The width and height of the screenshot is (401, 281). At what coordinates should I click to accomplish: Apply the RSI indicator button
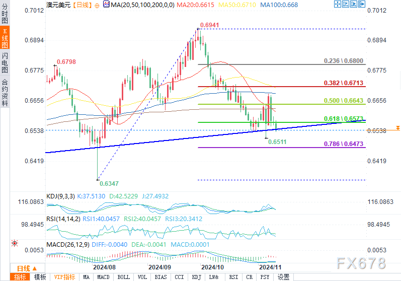click(233, 277)
